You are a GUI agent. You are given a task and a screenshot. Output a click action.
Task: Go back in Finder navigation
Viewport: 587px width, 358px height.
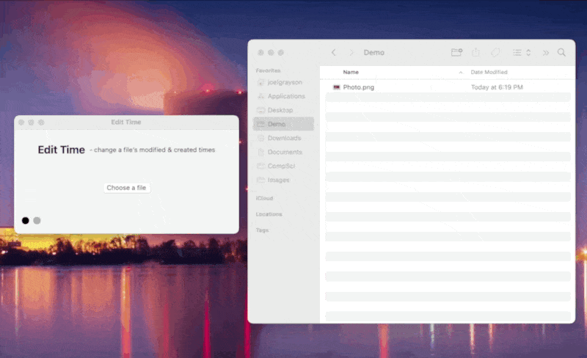click(x=334, y=53)
